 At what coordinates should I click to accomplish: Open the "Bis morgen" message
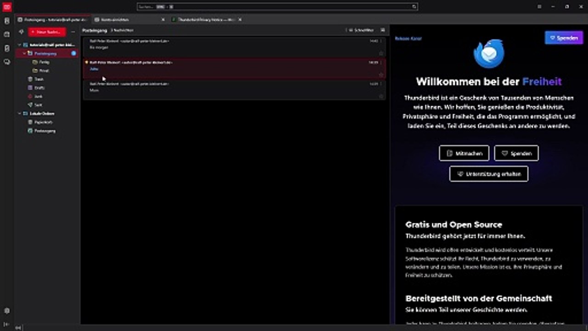234,47
